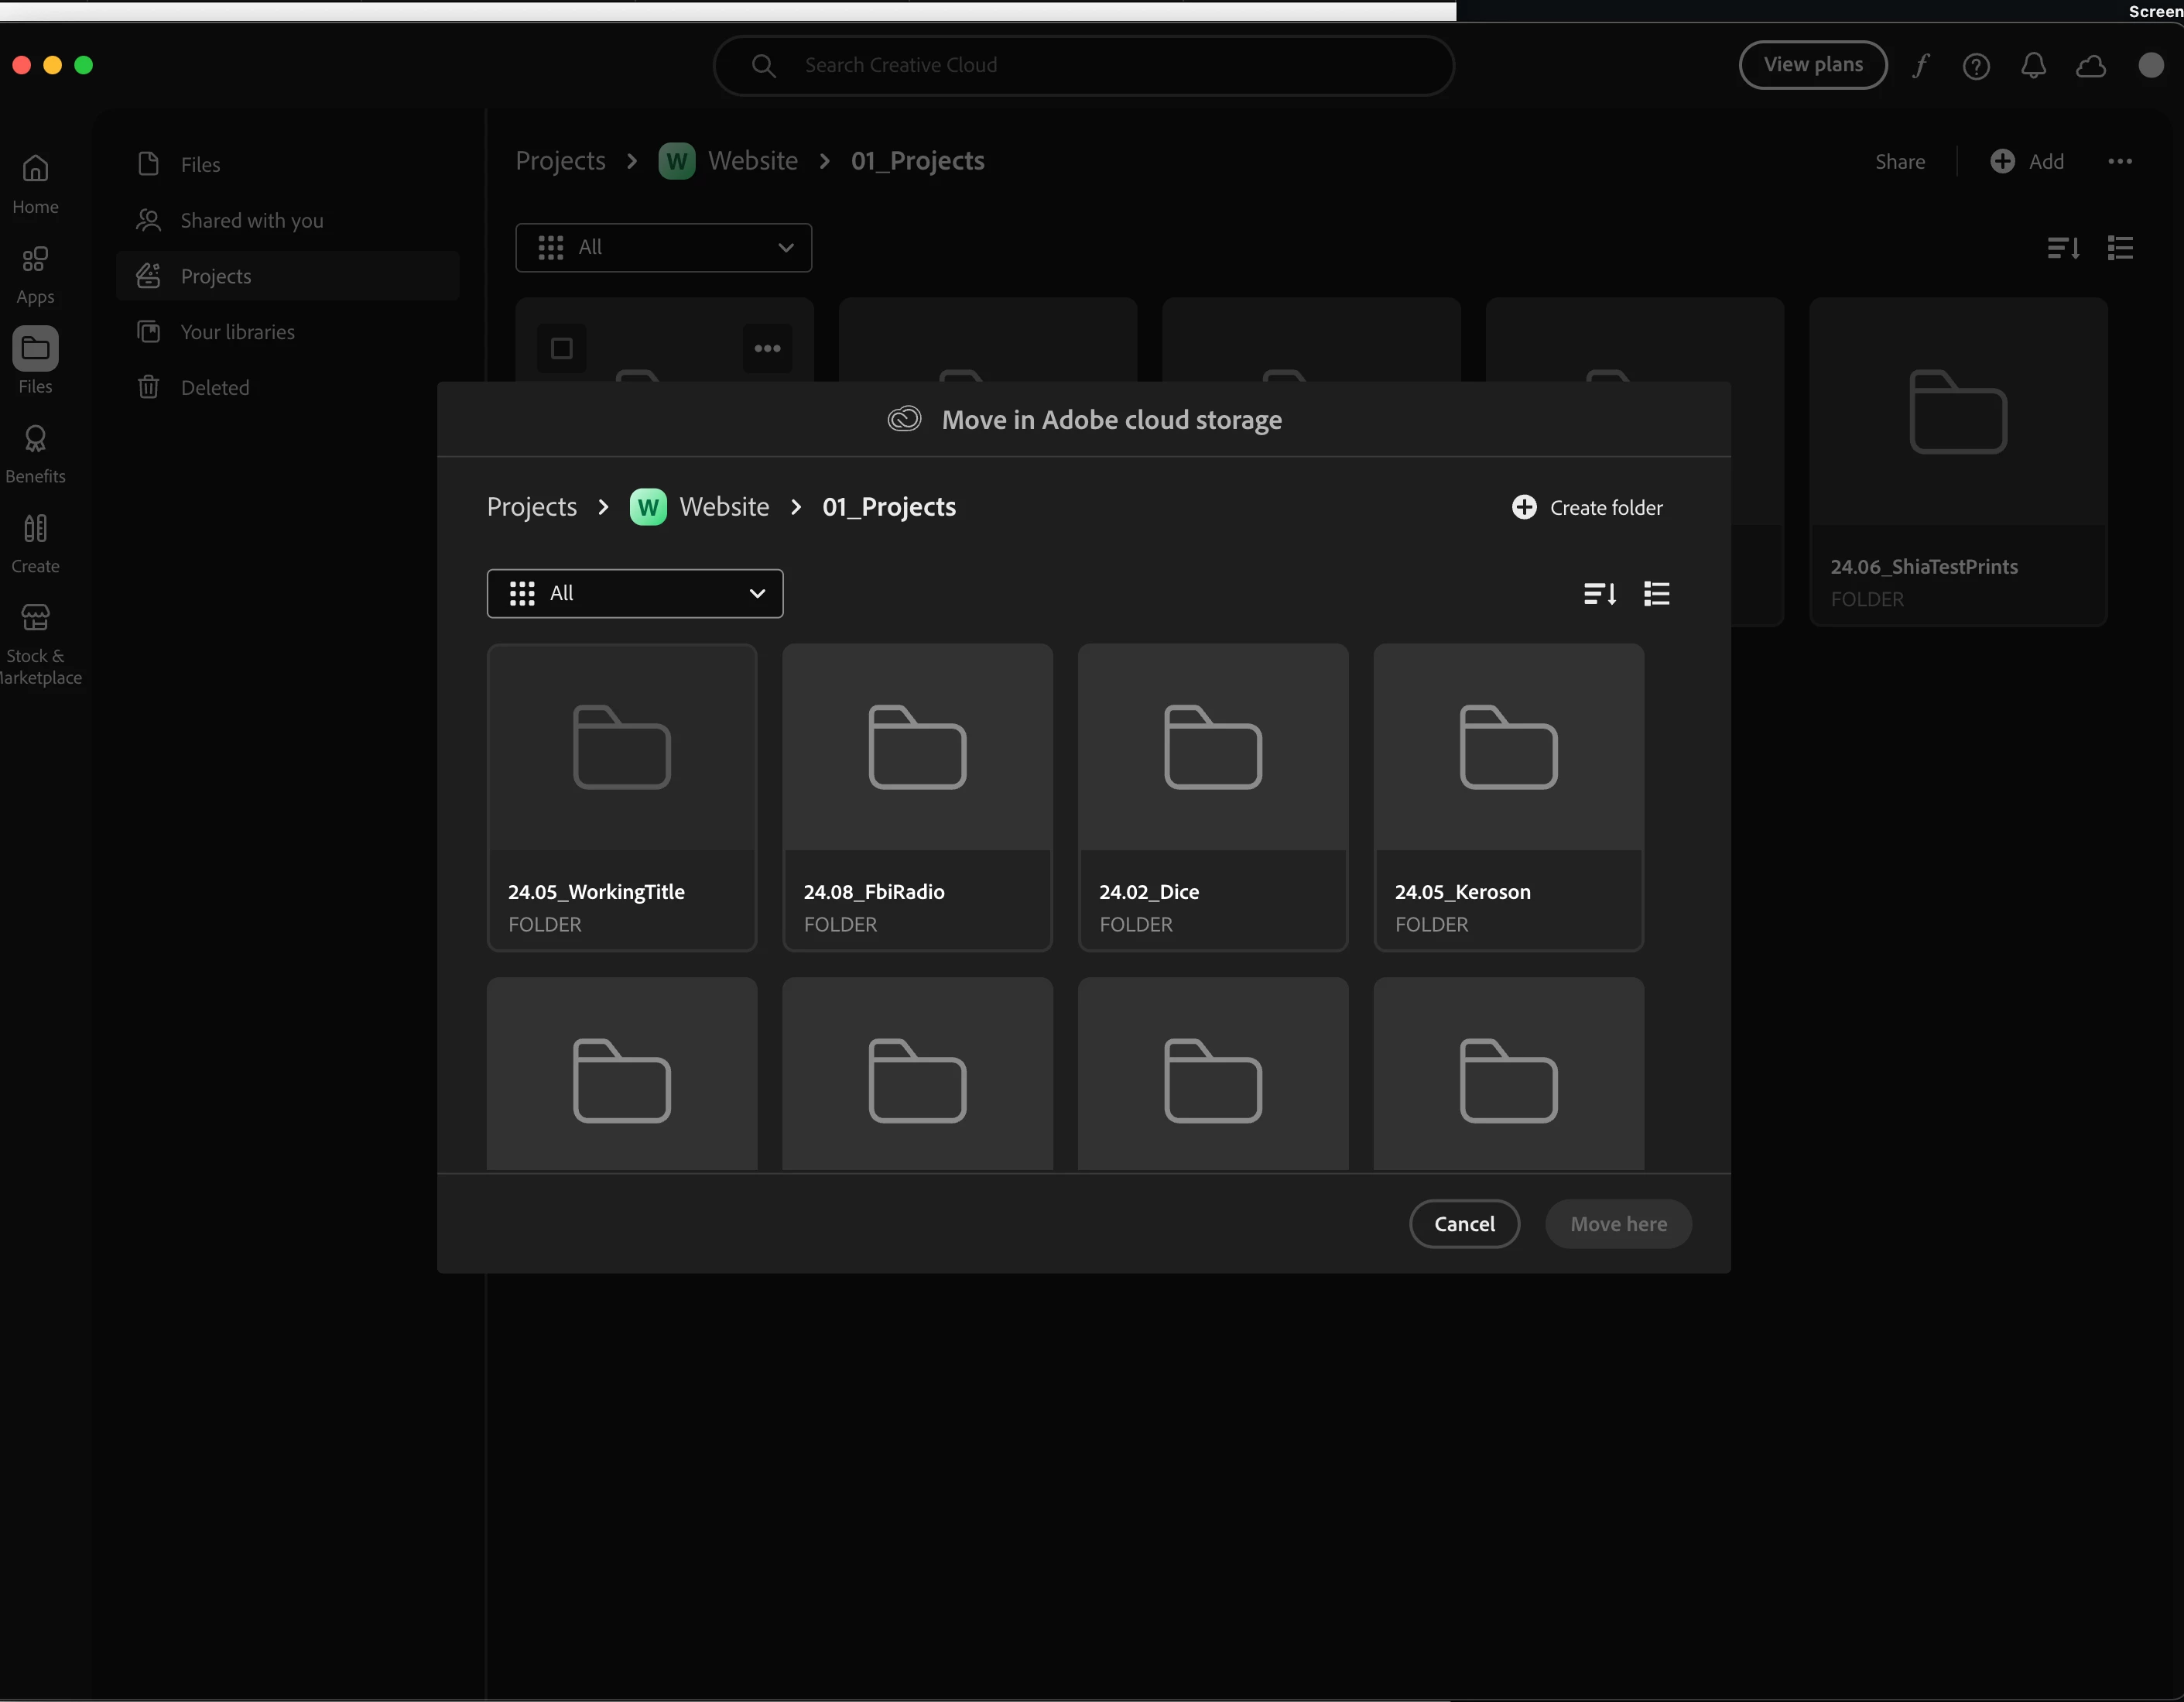2184x1702 pixels.
Task: Click the notifications bell icon
Action: click(x=2033, y=65)
